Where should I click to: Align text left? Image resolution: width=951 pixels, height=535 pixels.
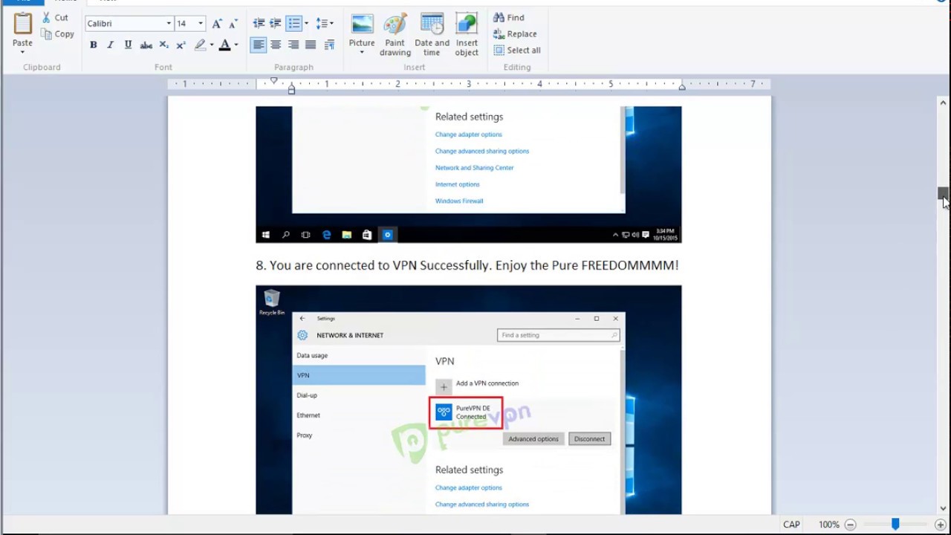pos(258,45)
